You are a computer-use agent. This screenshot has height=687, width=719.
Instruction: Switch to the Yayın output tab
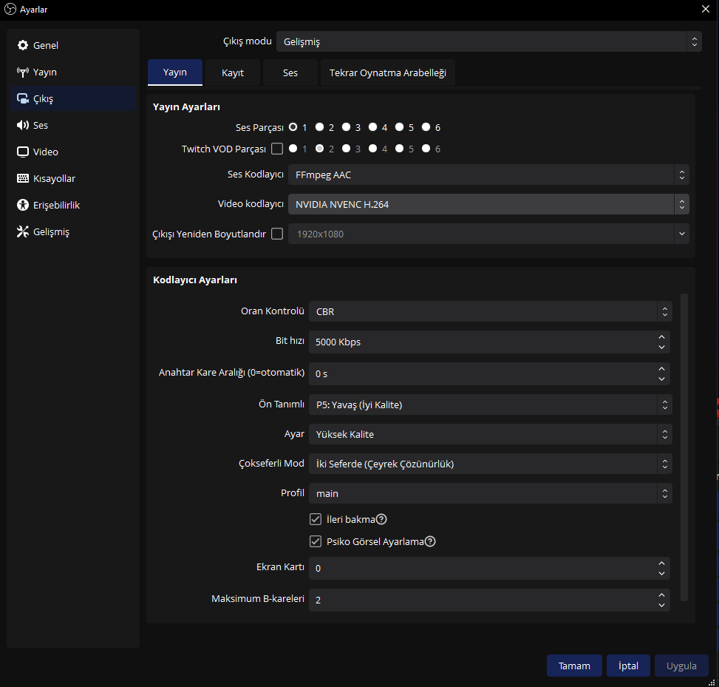[174, 72]
